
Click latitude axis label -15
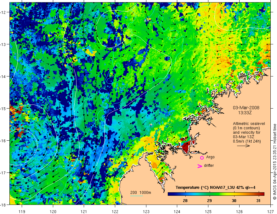tap(3, 108)
